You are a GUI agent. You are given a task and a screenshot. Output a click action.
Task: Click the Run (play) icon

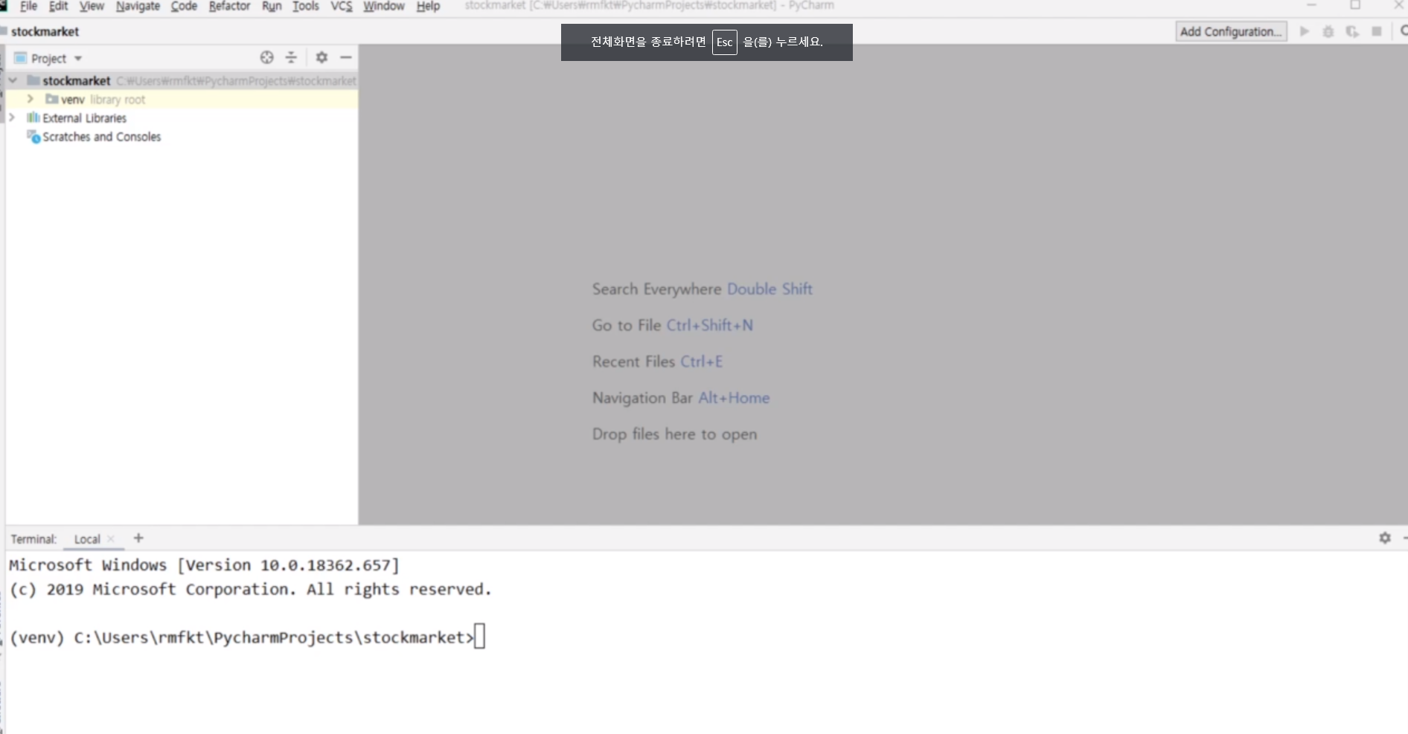coord(1304,31)
